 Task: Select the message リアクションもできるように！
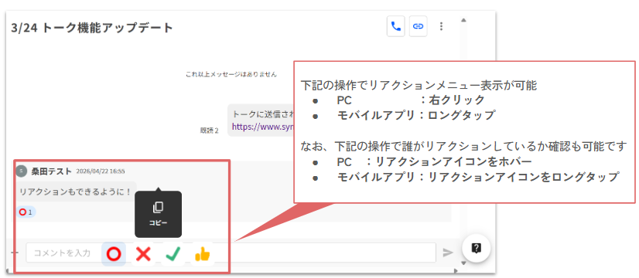[76, 192]
